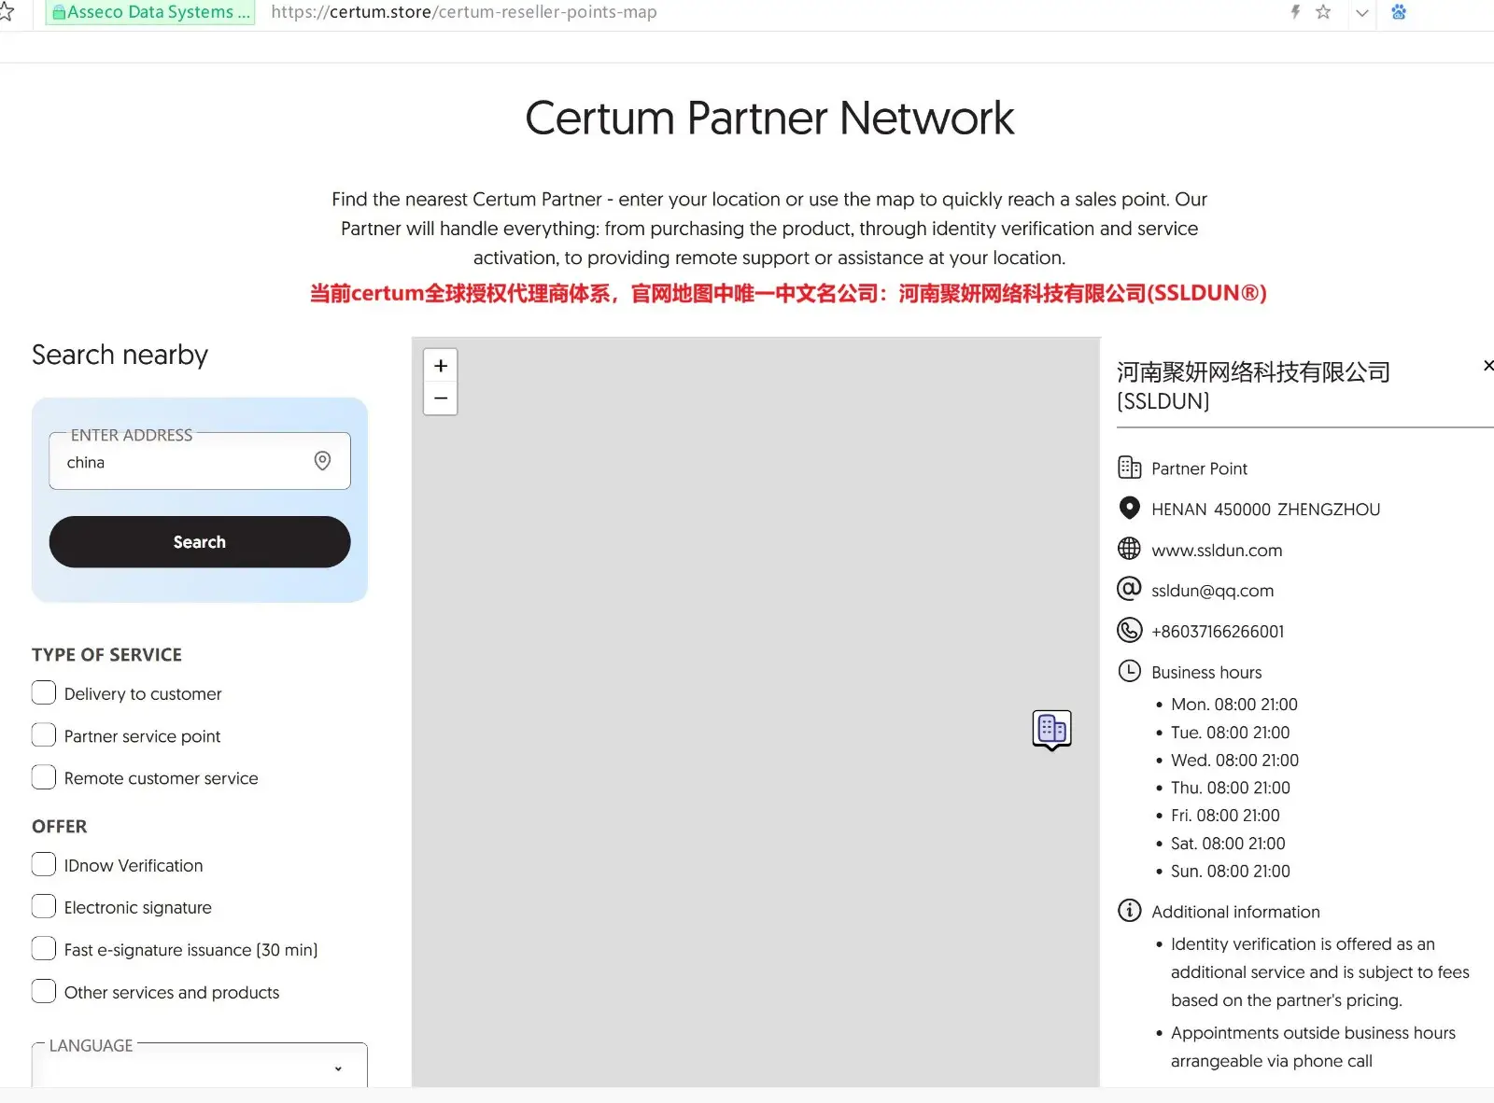
Task: Click the map pin icon beside HENAN address
Action: pos(1130,509)
